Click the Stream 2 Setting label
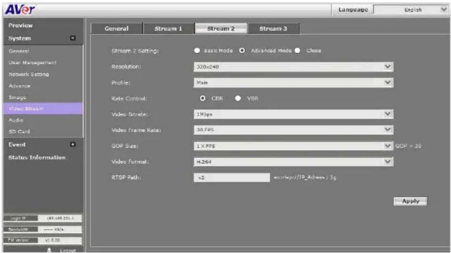This screenshot has width=451, height=253. click(x=135, y=51)
